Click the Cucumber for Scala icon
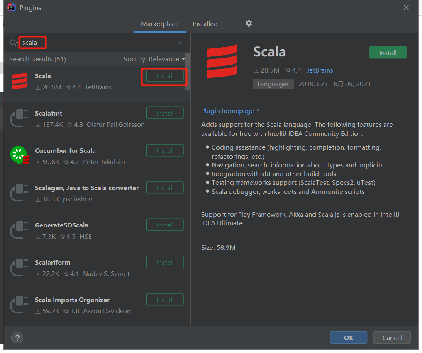Image resolution: width=422 pixels, height=353 pixels. pos(20,155)
